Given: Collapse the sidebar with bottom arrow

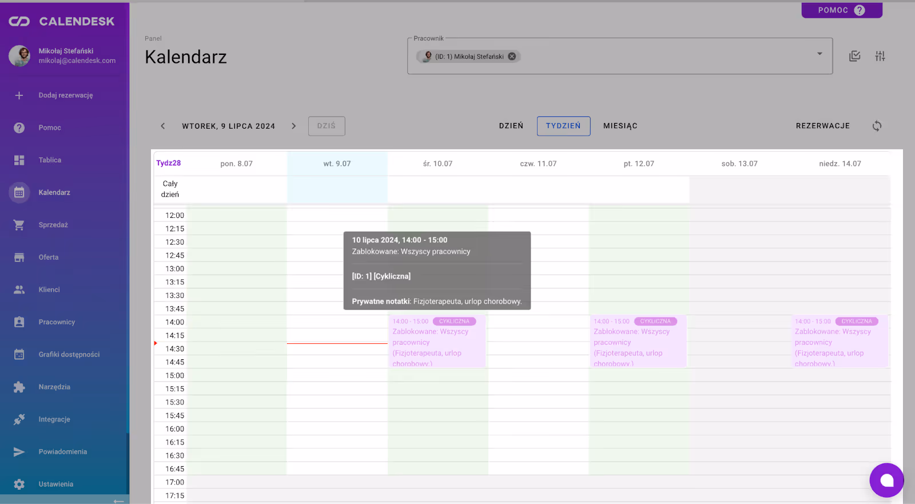Looking at the screenshot, I should click(118, 501).
